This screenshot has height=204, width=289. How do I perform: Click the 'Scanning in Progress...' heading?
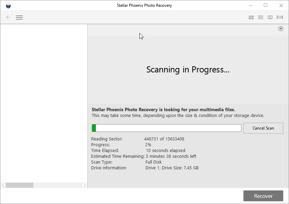[x=188, y=70]
